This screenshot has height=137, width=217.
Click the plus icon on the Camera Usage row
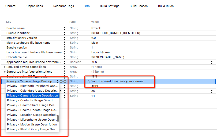pyautogui.click(x=61, y=81)
